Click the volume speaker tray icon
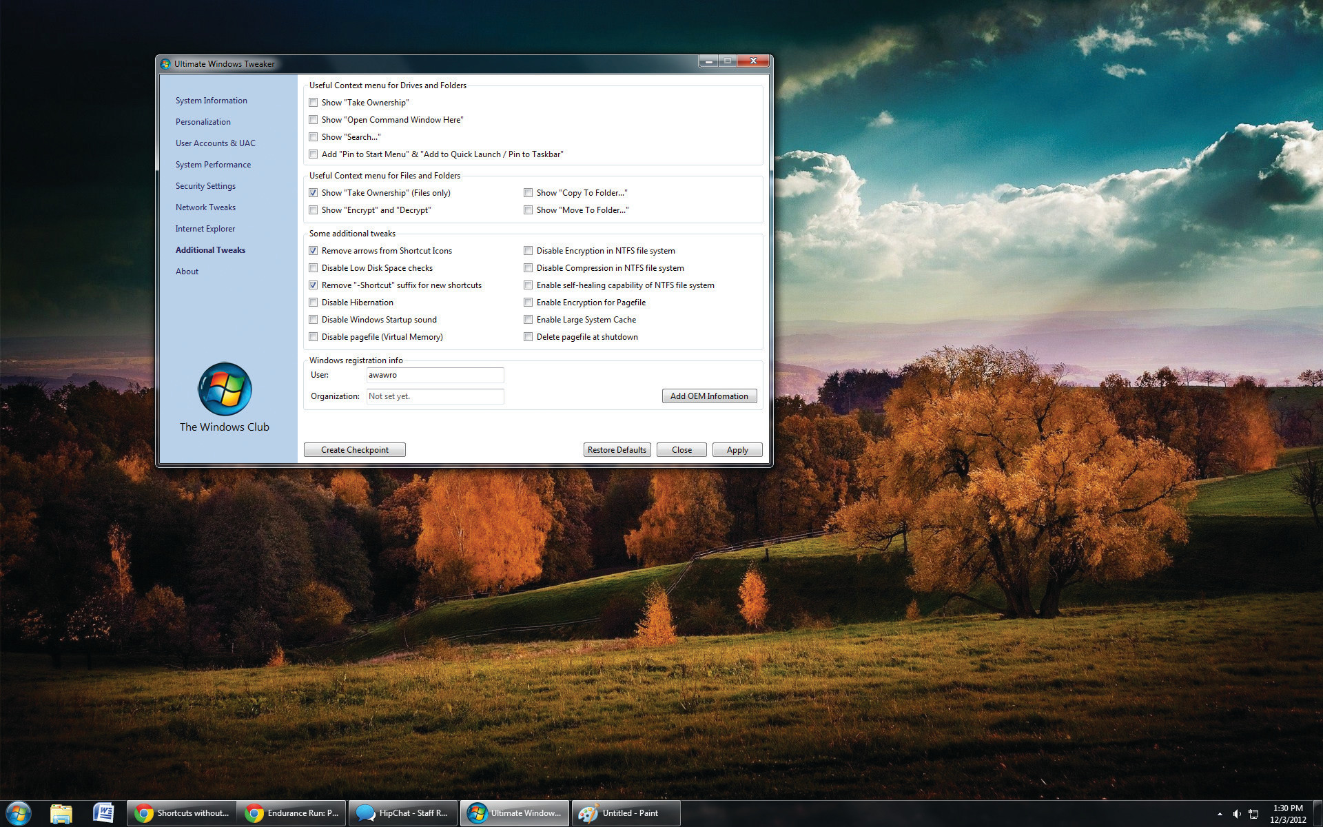This screenshot has height=827, width=1323. pyautogui.click(x=1237, y=814)
